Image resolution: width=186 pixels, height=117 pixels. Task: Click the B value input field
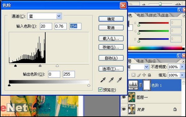coord(176,39)
